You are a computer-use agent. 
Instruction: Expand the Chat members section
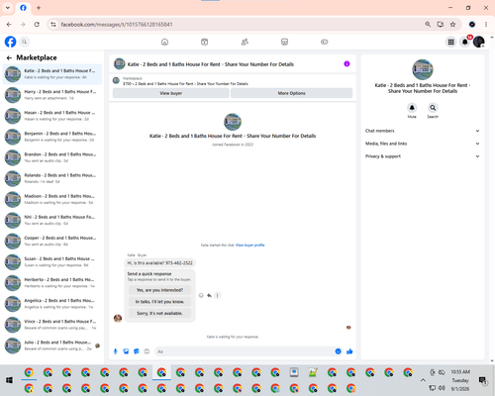coord(422,131)
